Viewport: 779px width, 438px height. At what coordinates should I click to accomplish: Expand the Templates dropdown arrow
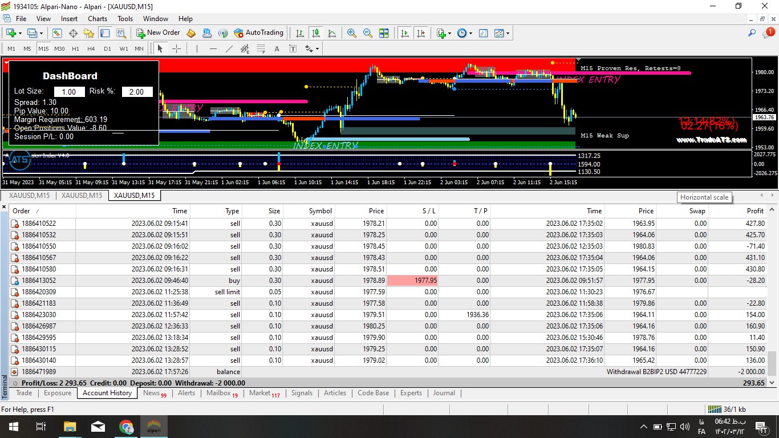point(508,34)
